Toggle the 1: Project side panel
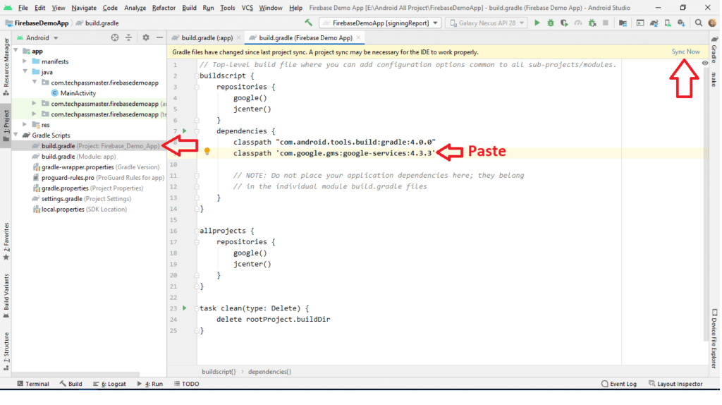 (x=6, y=126)
